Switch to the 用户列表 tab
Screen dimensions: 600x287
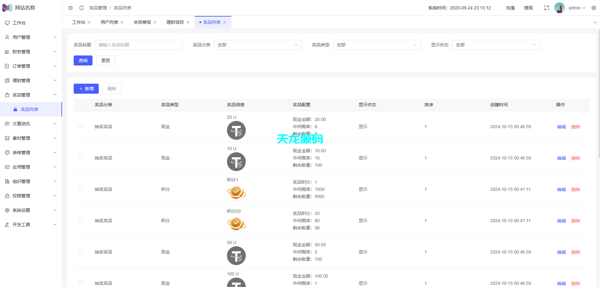(x=109, y=22)
